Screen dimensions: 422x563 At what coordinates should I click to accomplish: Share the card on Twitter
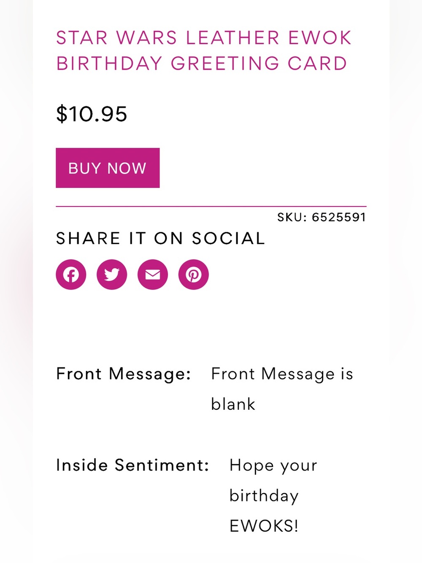(112, 275)
